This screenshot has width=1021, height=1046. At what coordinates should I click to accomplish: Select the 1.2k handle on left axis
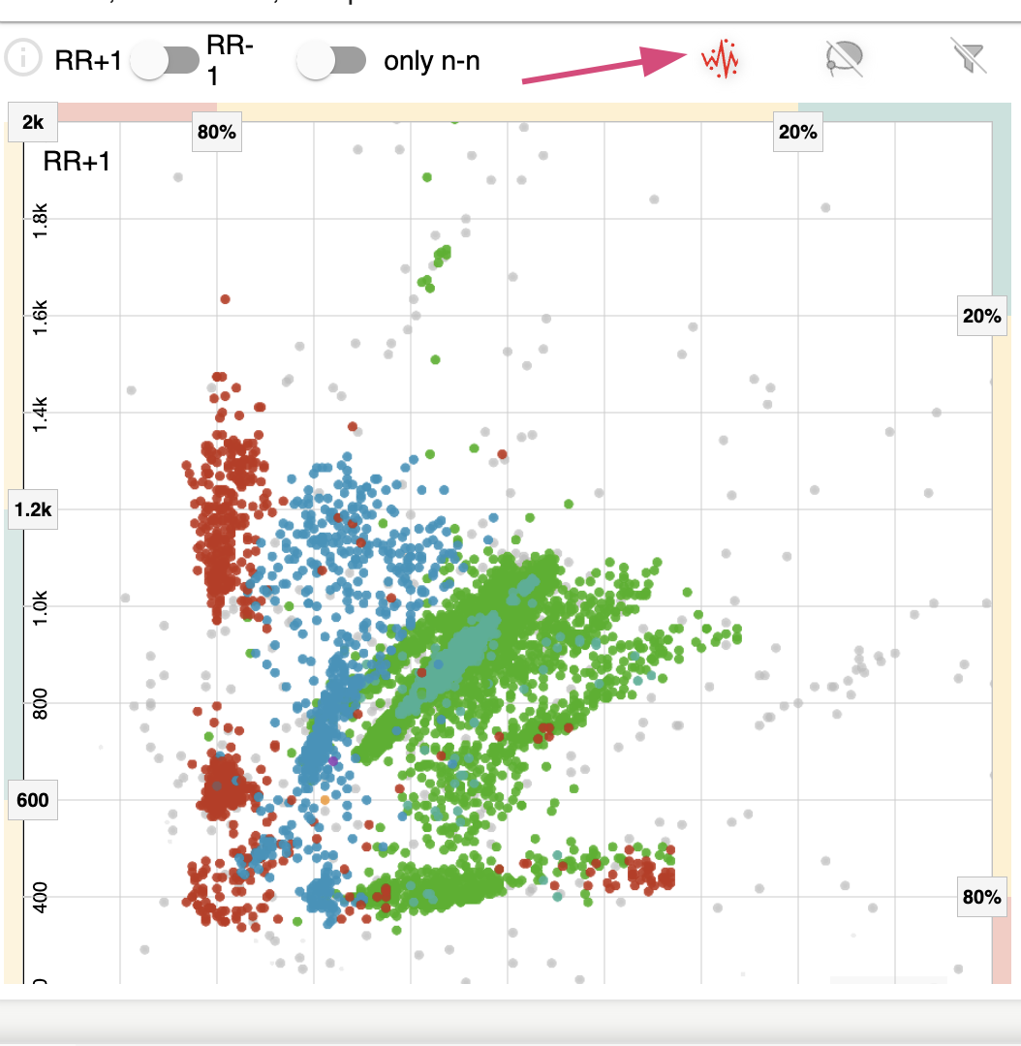(33, 509)
